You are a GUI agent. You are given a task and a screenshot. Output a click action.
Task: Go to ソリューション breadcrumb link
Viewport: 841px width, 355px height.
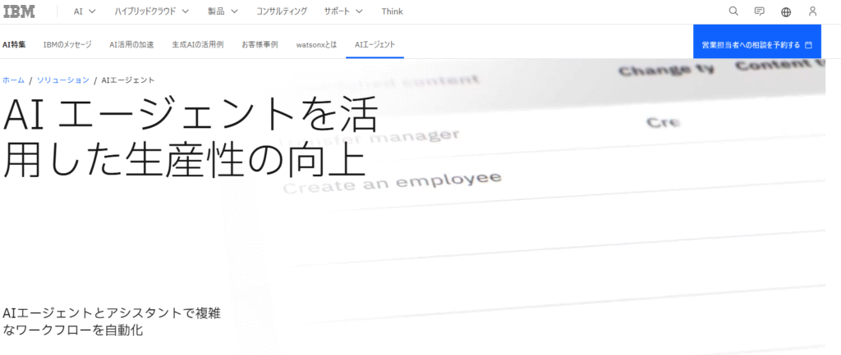coord(62,80)
